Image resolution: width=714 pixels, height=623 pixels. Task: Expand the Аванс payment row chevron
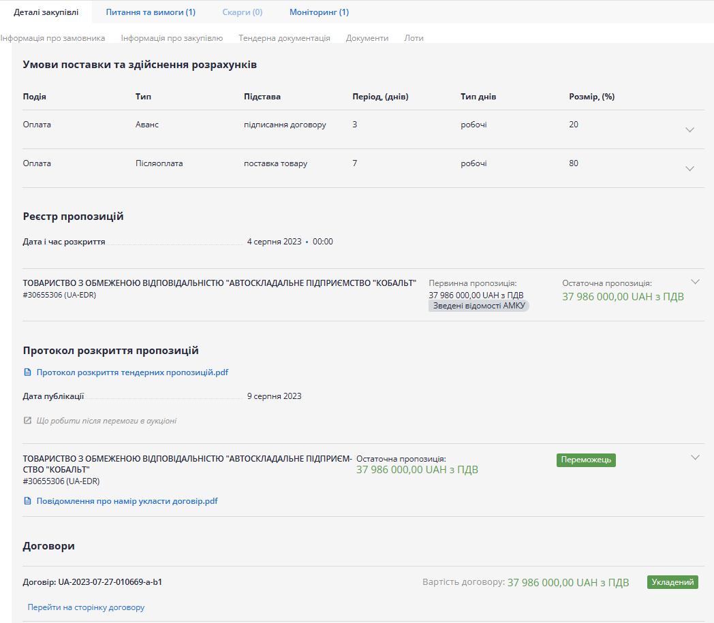click(x=689, y=129)
